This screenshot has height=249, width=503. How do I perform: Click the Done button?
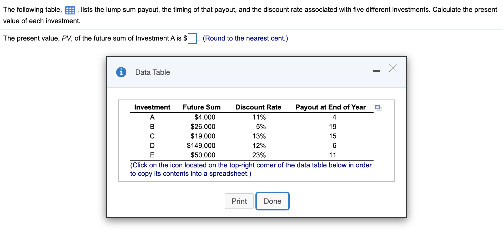pyautogui.click(x=273, y=201)
